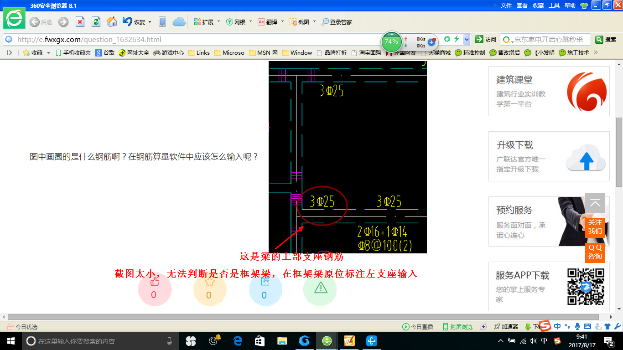Click the horizontal page scrollbar

(303, 317)
